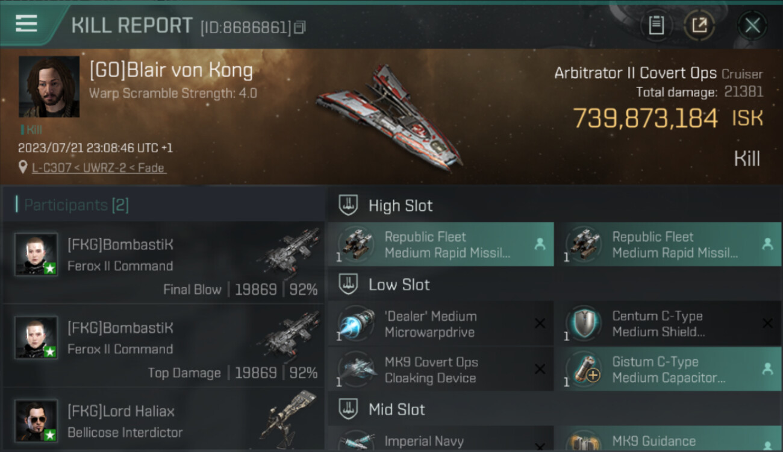Select the MK9 Covert Ops Cloaking Device

pyautogui.click(x=440, y=369)
